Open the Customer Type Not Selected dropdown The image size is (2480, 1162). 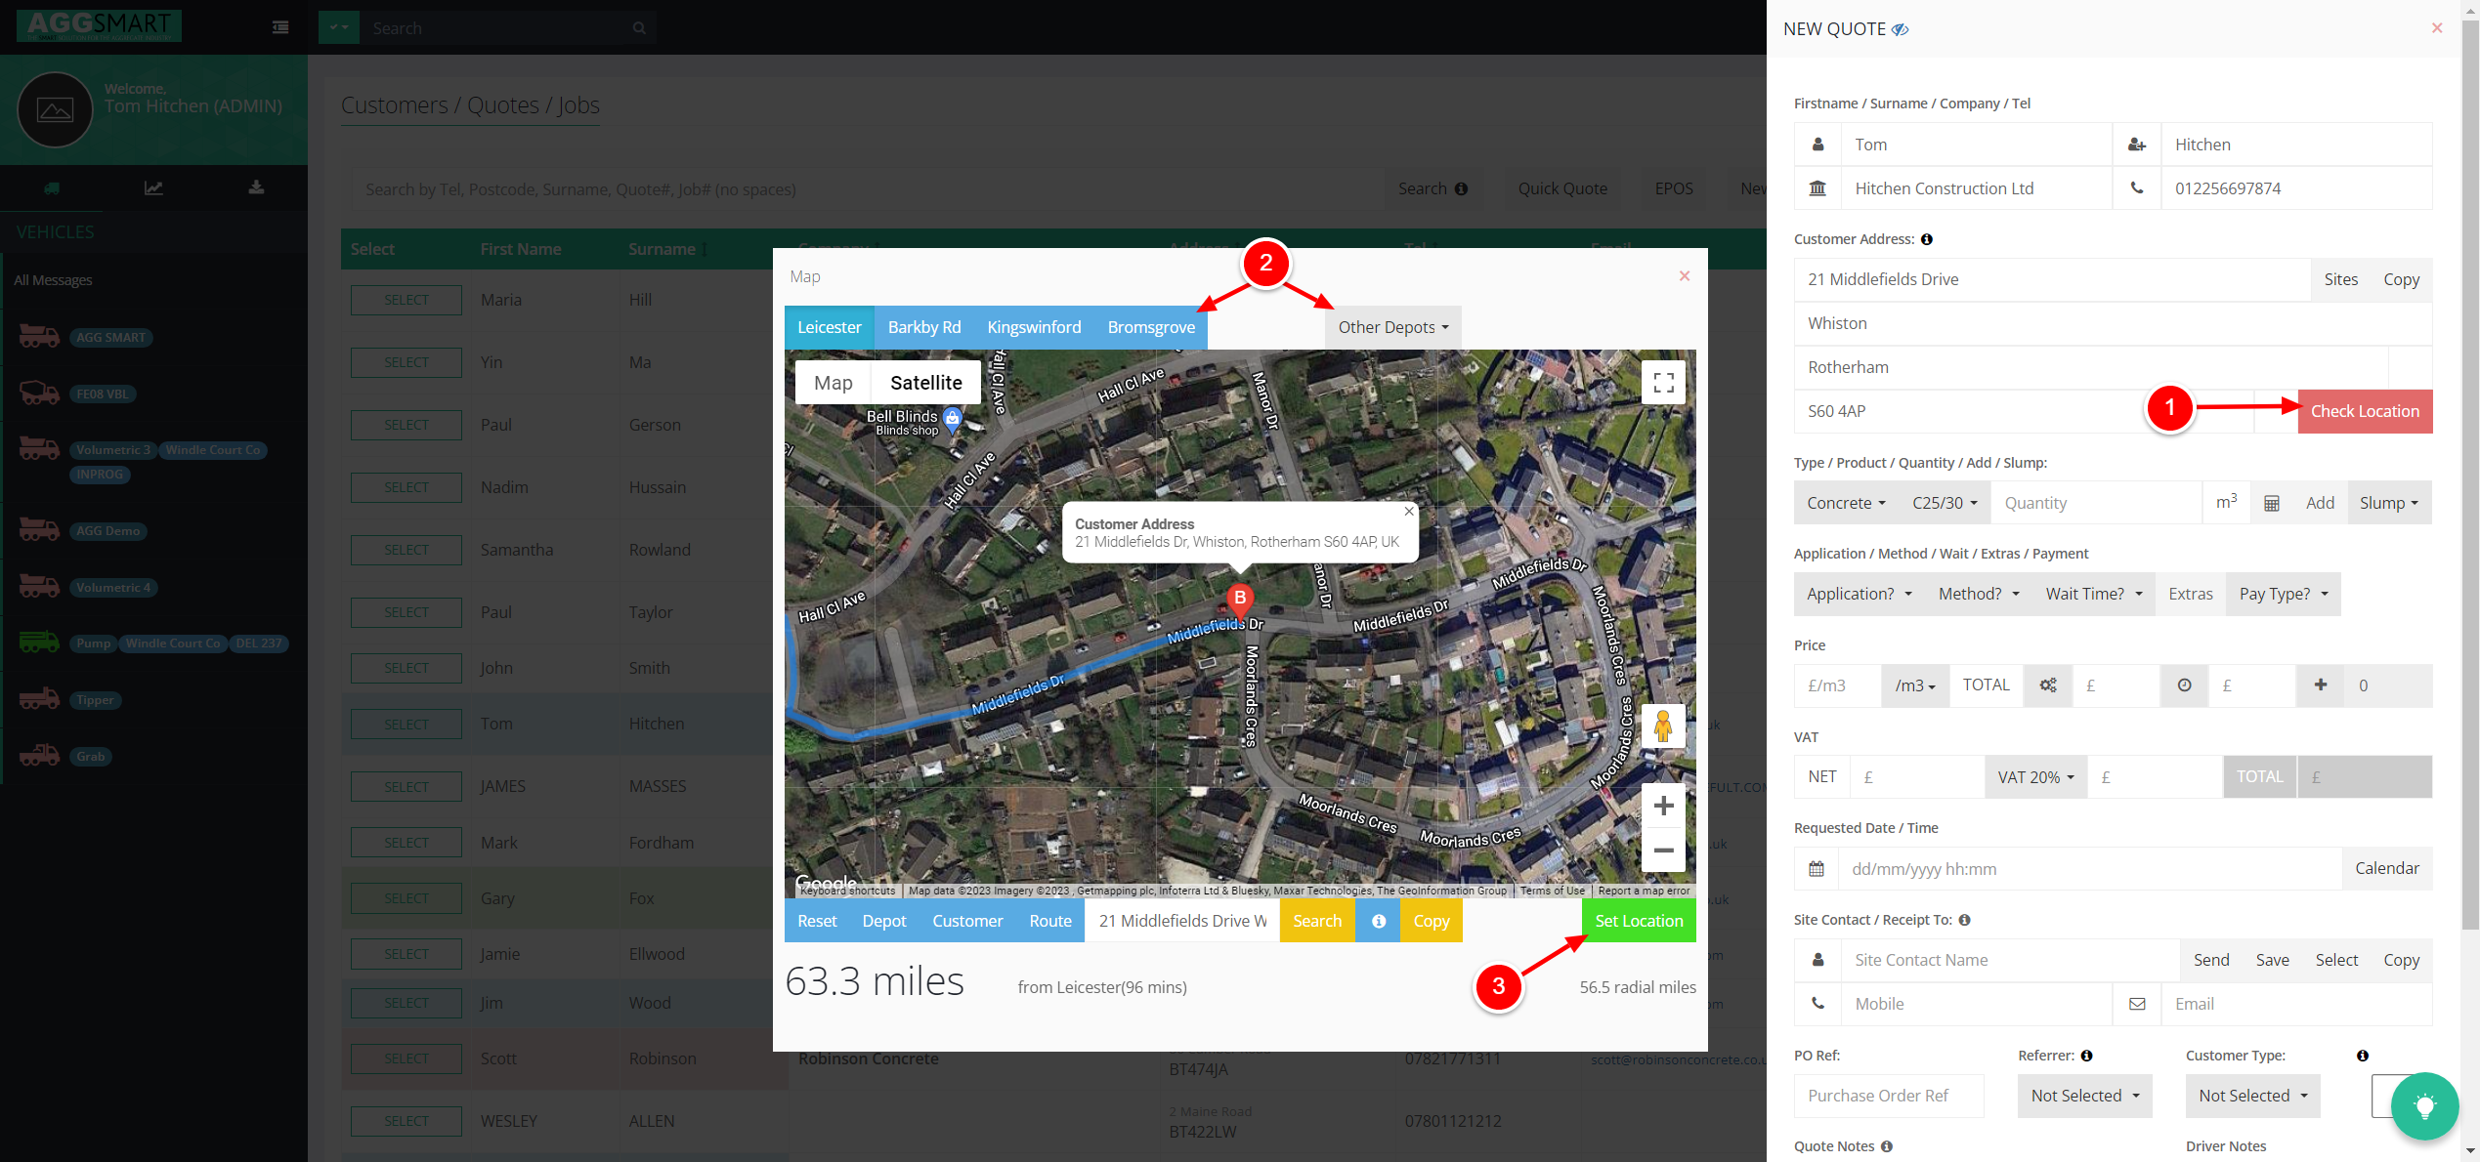(x=2252, y=1096)
